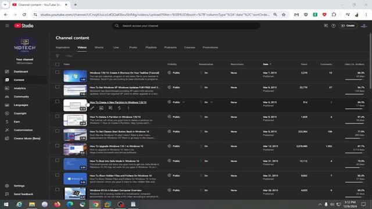Screen dimensions: 372x209
Task: Click the YouTube Studio logo
Action: (x=24, y=26)
